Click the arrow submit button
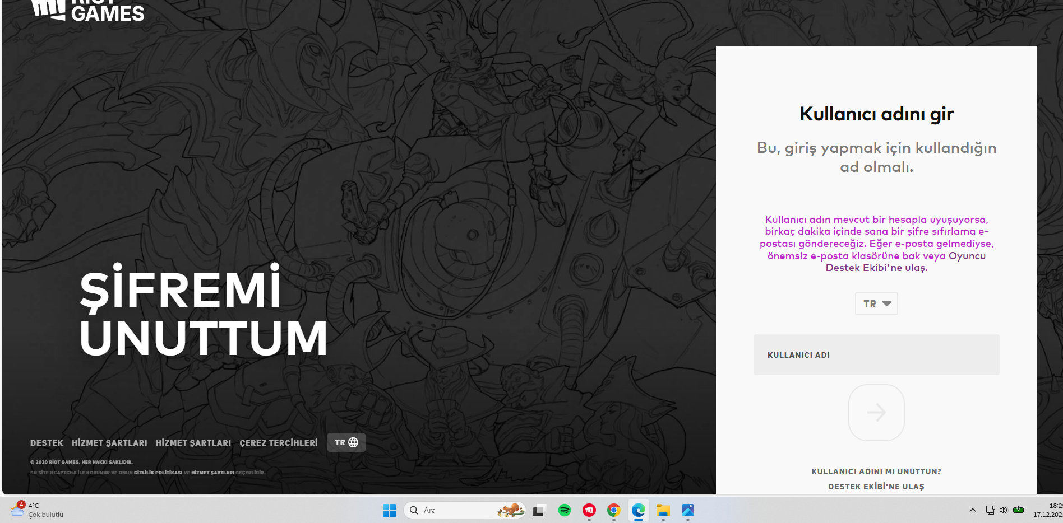This screenshot has width=1063, height=523. pos(876,413)
